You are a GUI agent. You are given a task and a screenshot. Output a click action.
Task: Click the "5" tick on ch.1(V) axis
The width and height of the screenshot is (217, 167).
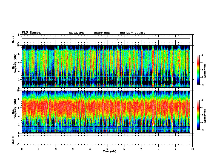(x=19, y=35)
